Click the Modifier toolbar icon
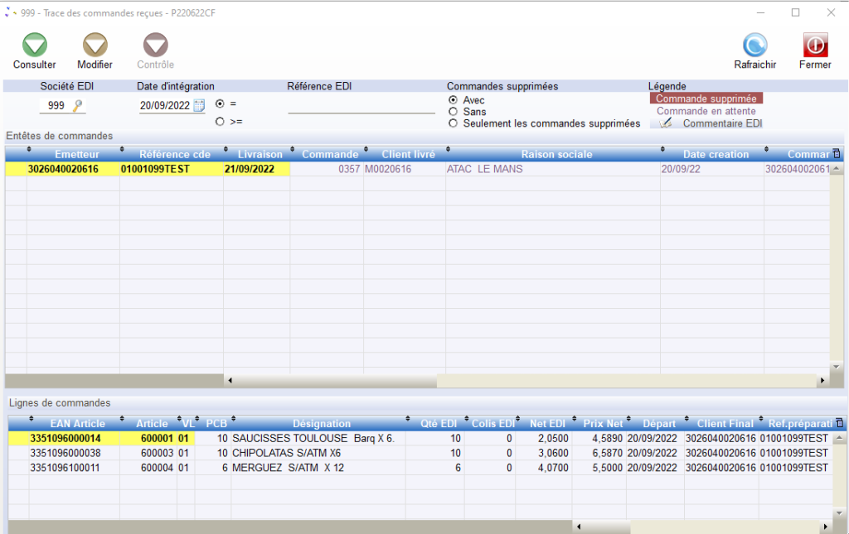The height and width of the screenshot is (534, 849). click(x=95, y=46)
